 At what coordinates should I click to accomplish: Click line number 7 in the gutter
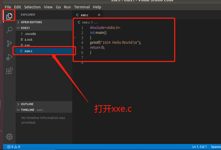point(82,57)
